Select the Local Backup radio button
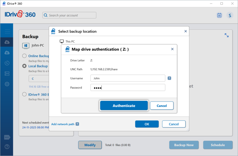Image resolution: width=238 pixels, height=156 pixels. (24, 66)
